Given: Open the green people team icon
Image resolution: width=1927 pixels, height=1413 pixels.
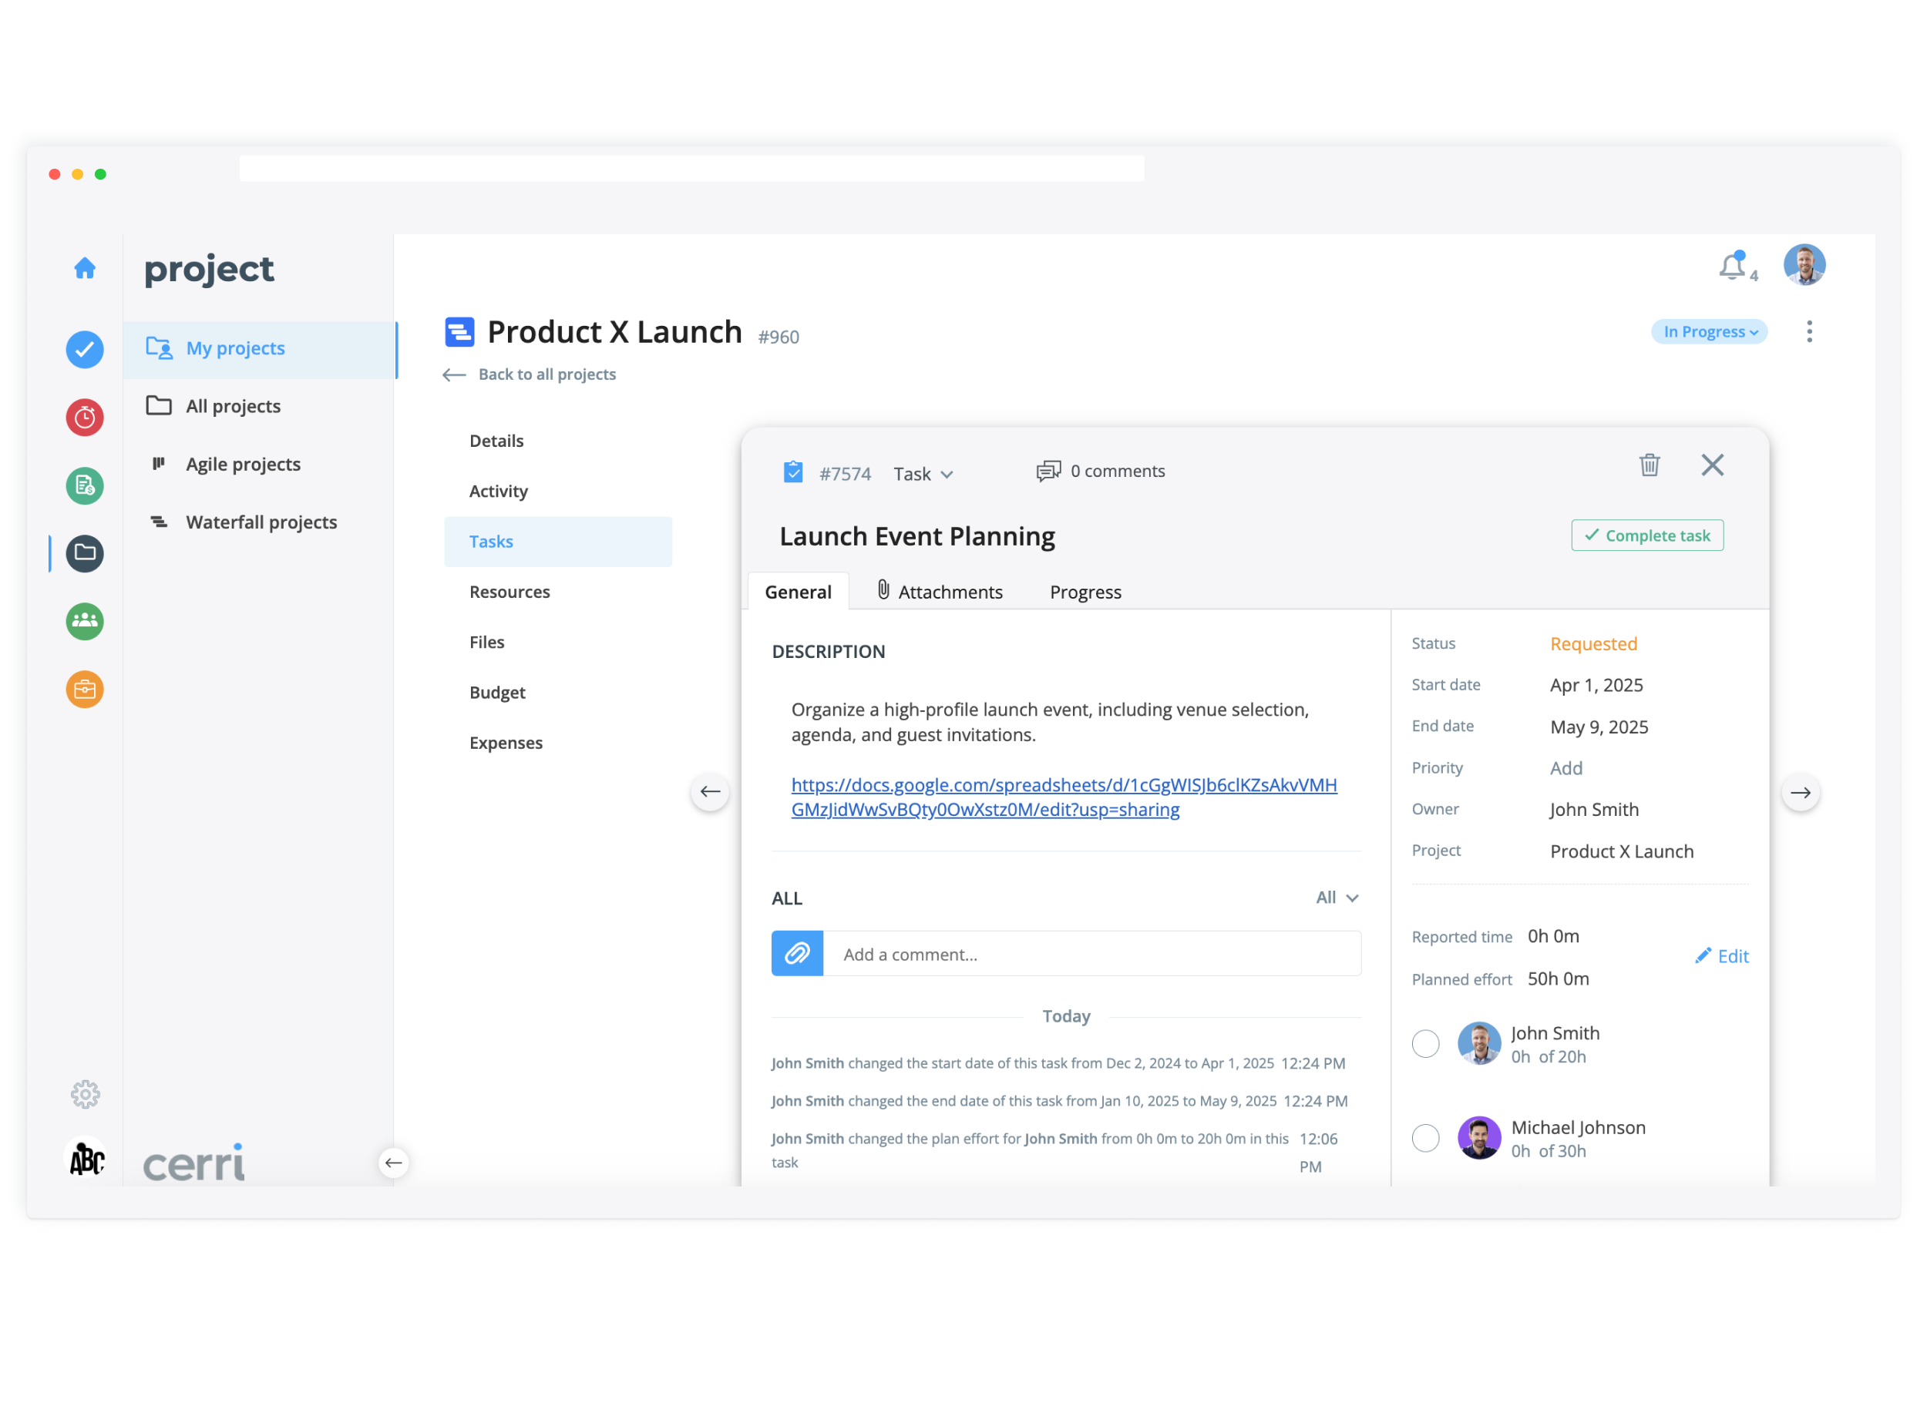Looking at the screenshot, I should [x=85, y=622].
